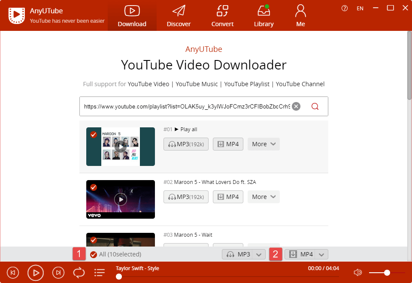Click the playback progress slider knob
Viewport: 412px width, 283px height.
119,277
